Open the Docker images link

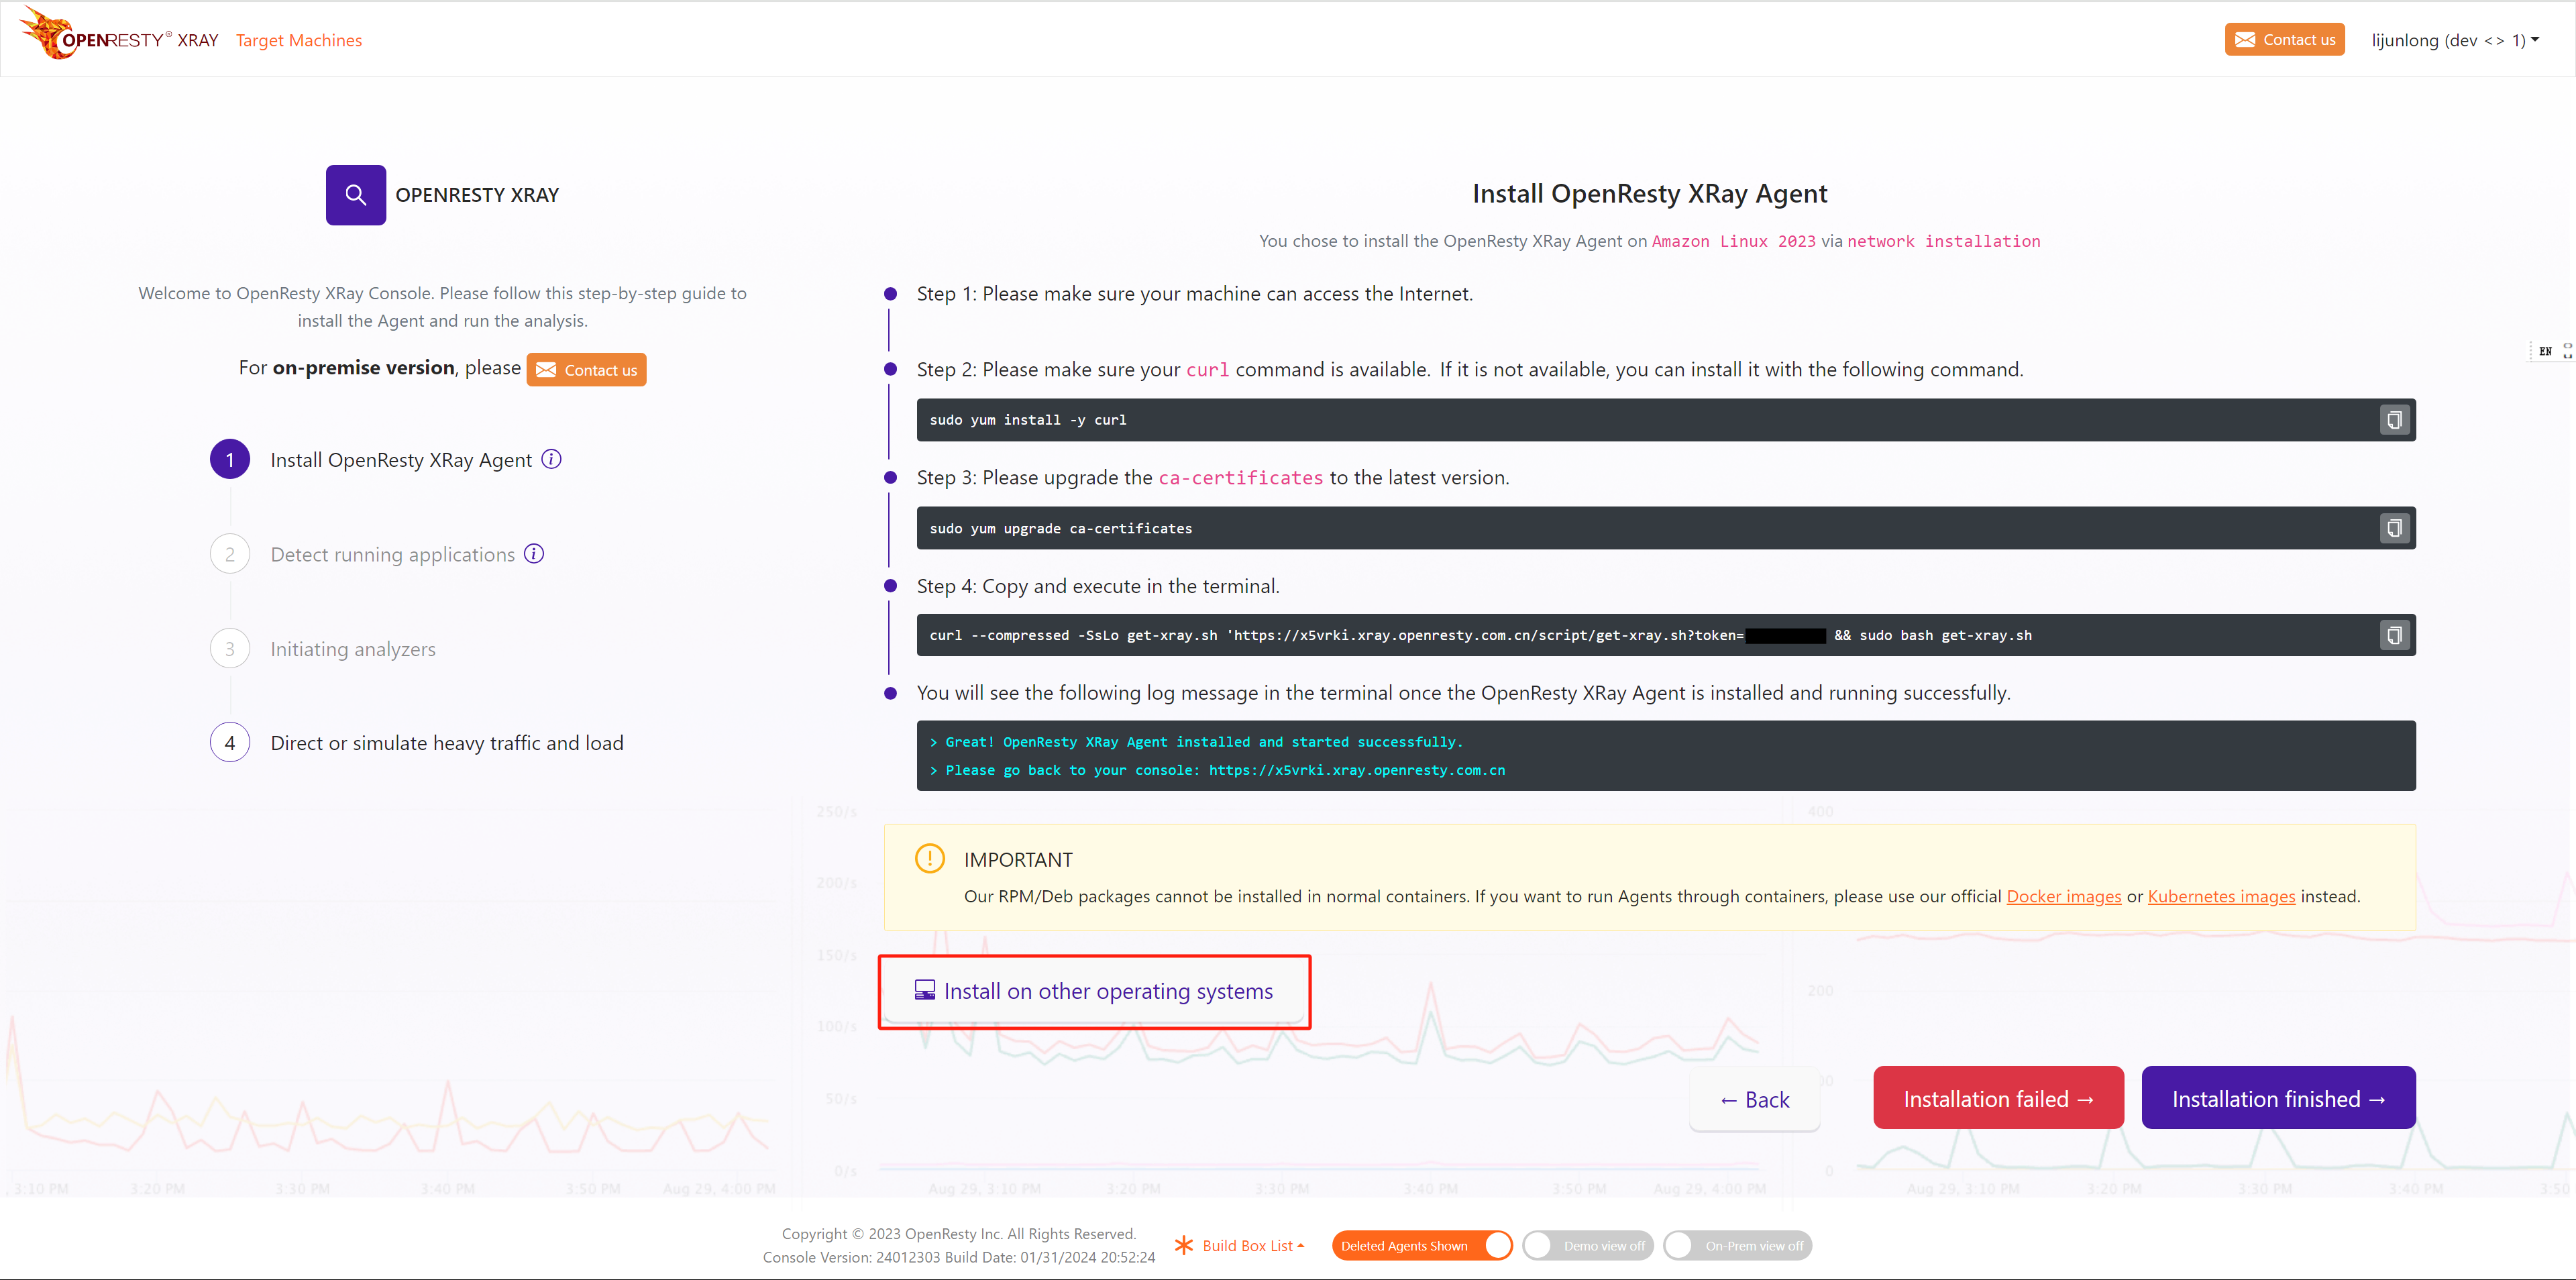[x=2064, y=896]
